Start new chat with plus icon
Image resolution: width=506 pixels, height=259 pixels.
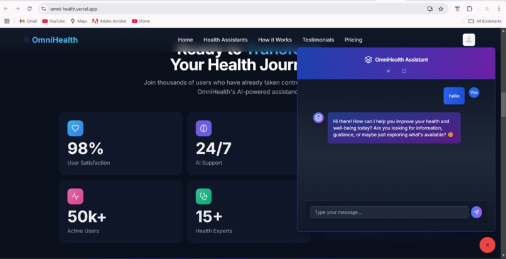[388, 71]
